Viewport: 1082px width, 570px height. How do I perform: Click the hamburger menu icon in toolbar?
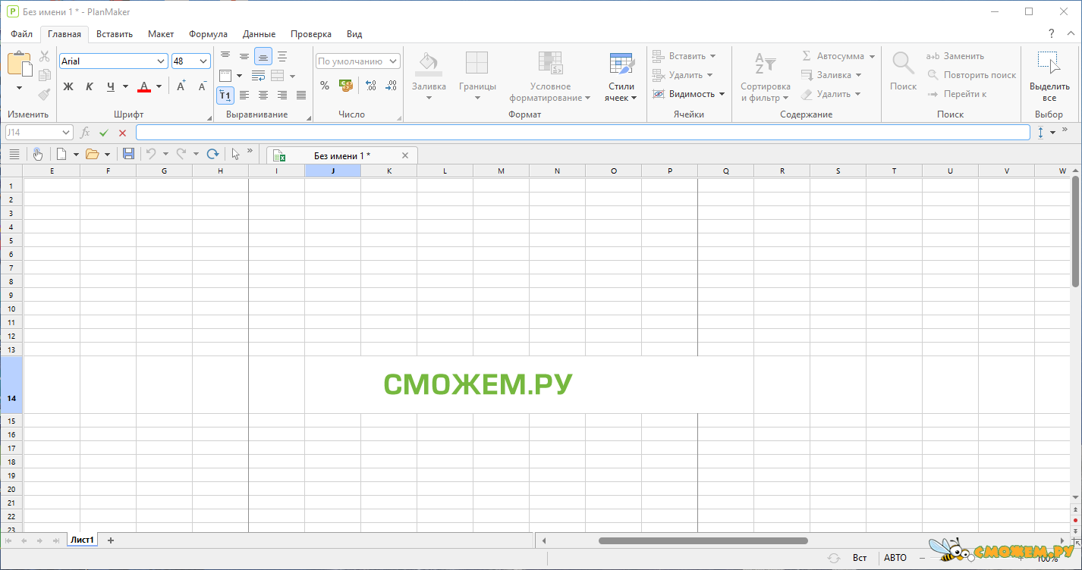(14, 154)
